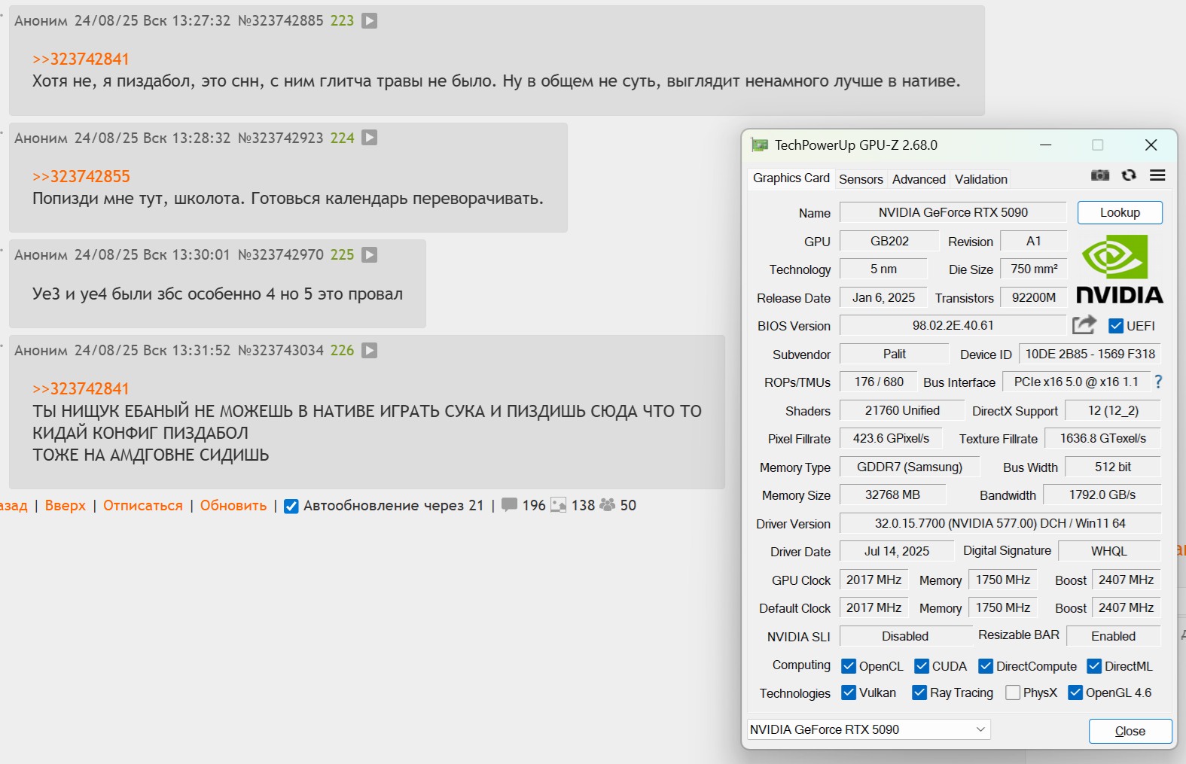Click the Die Size field 750 mm²

point(1034,269)
